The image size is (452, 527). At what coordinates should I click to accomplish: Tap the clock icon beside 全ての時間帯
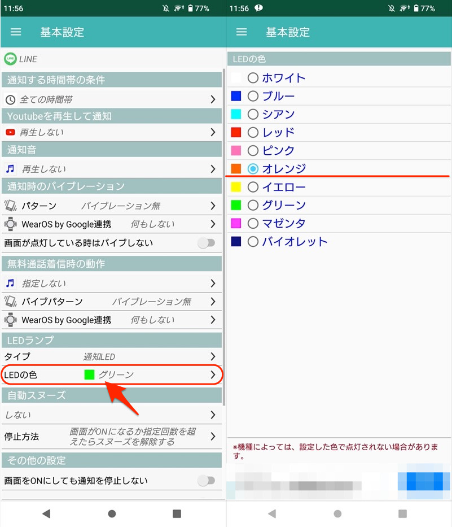point(10,99)
